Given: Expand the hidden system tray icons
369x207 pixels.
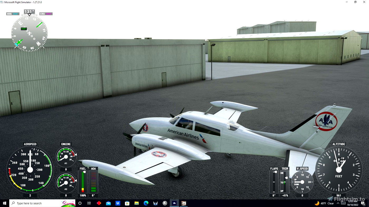Looking at the screenshot, I should pyautogui.click(x=338, y=203).
